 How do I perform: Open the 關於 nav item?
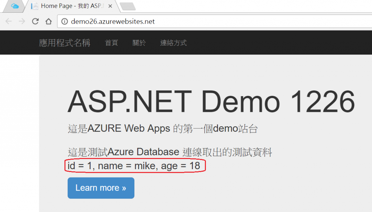(139, 43)
